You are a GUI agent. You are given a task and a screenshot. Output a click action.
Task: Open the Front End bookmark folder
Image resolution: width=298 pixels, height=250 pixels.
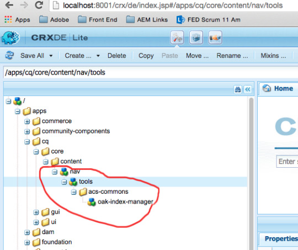(x=98, y=19)
